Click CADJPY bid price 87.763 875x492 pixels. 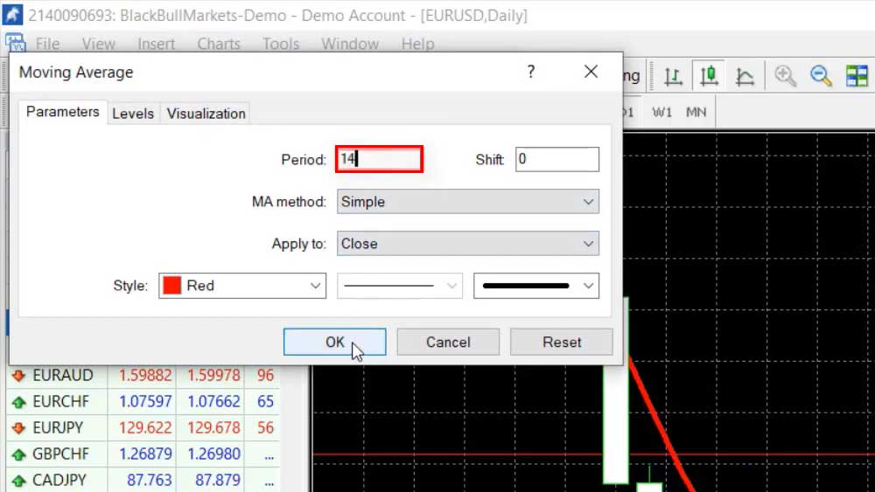149,481
